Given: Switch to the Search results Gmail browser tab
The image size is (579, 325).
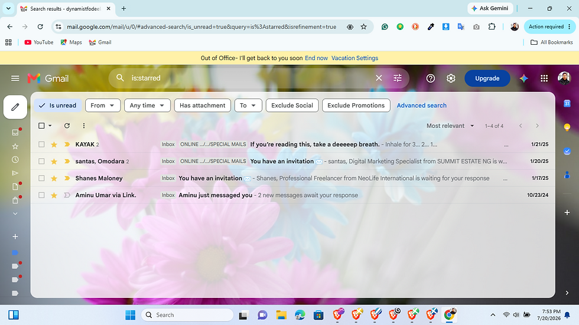Looking at the screenshot, I should 66,8.
